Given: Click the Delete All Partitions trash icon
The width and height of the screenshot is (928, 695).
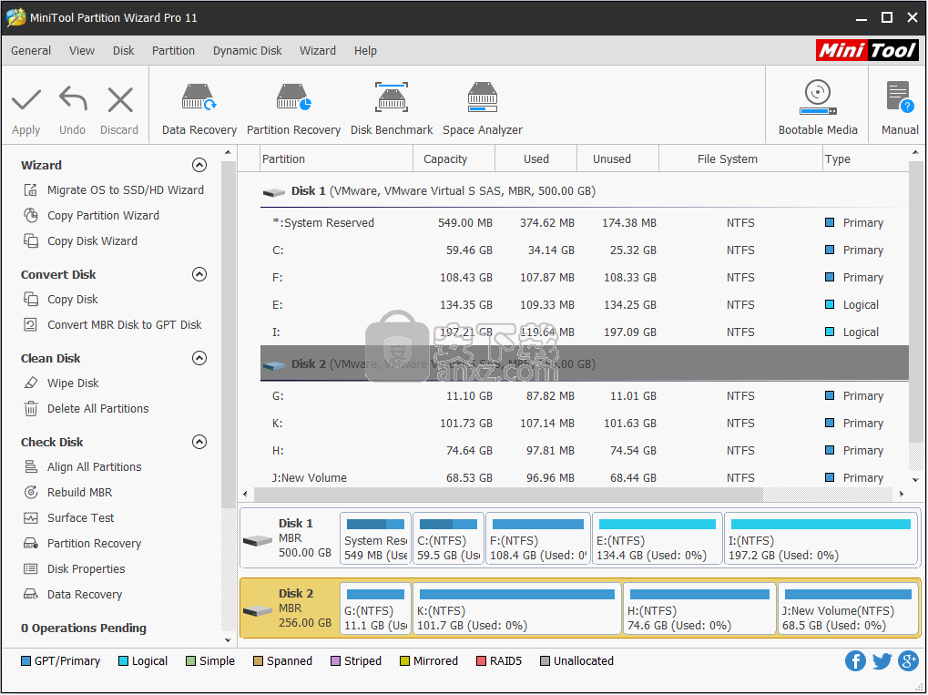Looking at the screenshot, I should click(x=31, y=408).
